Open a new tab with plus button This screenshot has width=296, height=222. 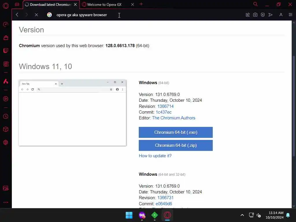(141, 4)
